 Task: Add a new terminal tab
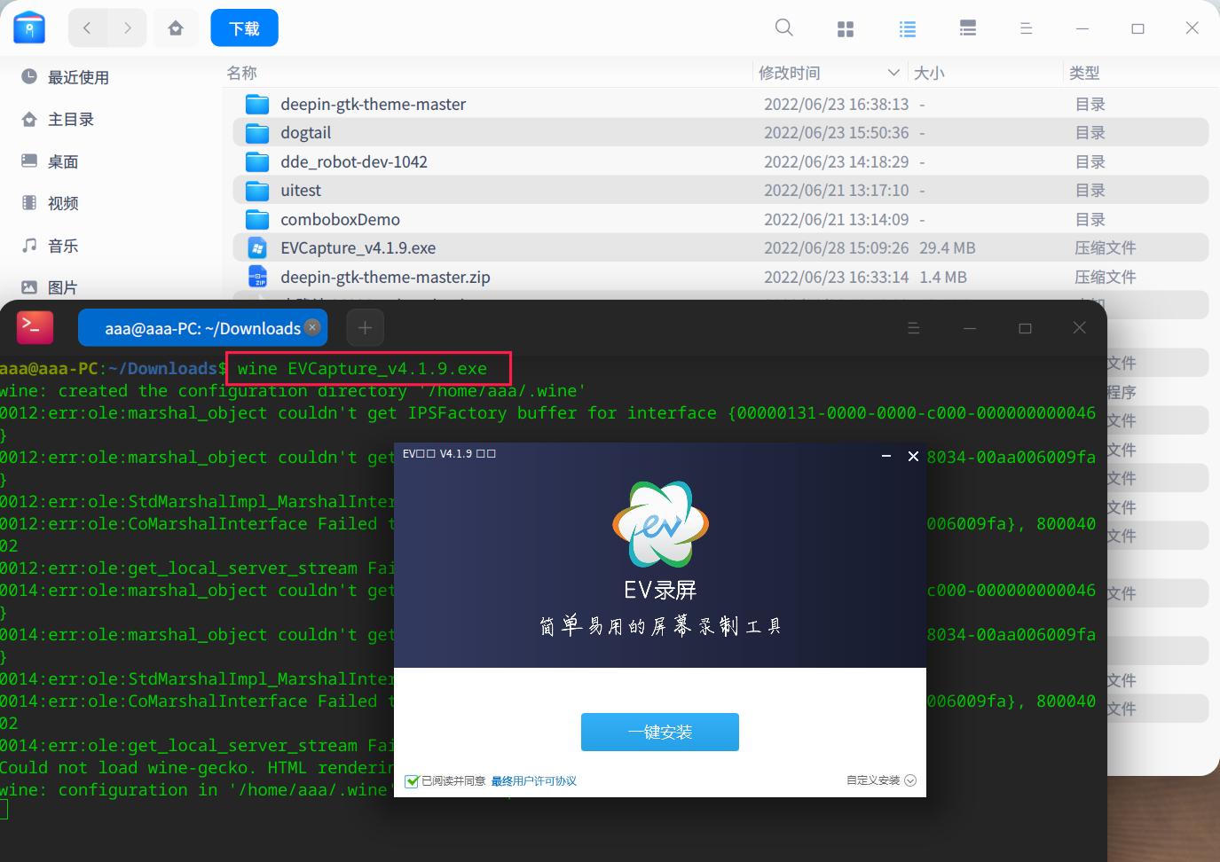click(x=365, y=328)
